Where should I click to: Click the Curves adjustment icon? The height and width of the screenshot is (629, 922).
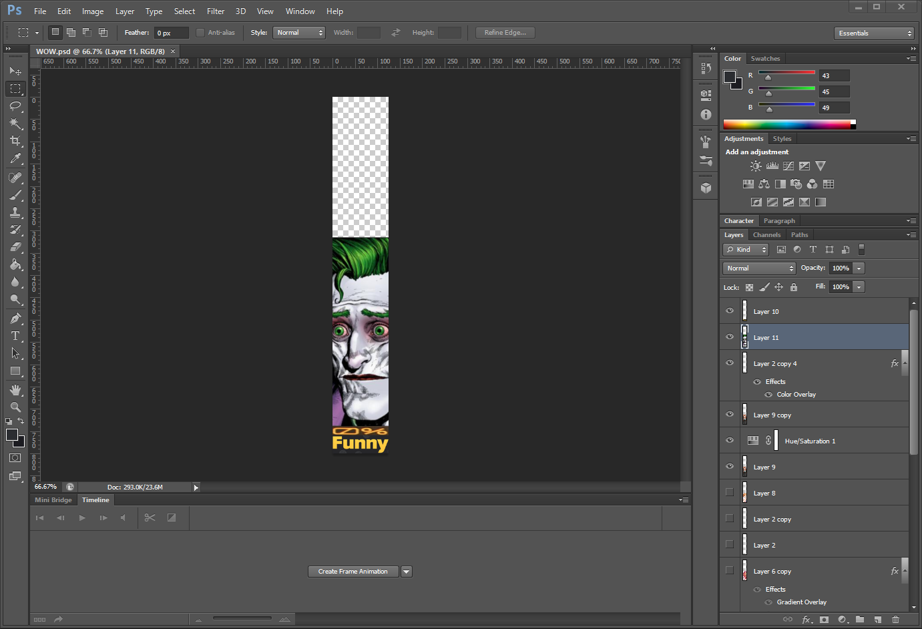click(x=788, y=166)
